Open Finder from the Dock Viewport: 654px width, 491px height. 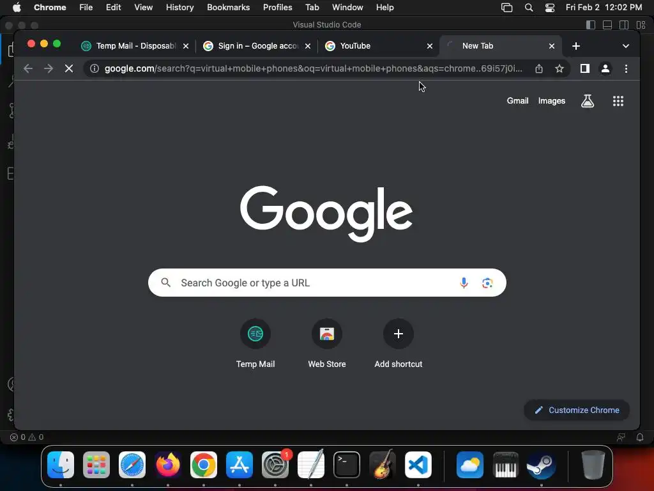pos(61,465)
